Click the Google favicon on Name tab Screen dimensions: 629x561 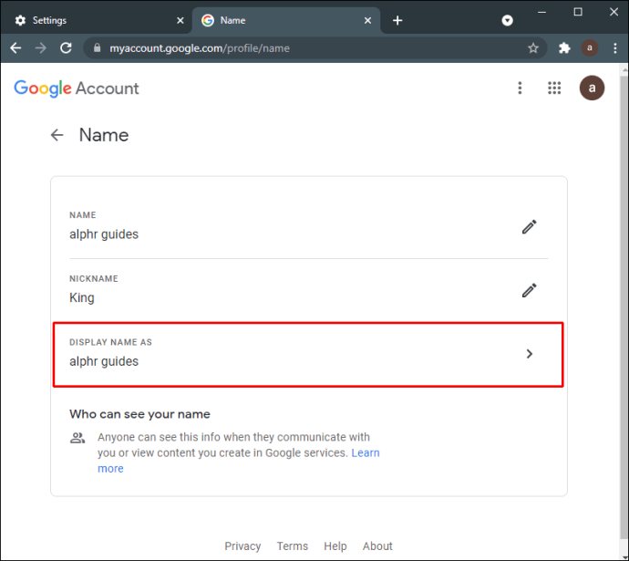pyautogui.click(x=208, y=20)
